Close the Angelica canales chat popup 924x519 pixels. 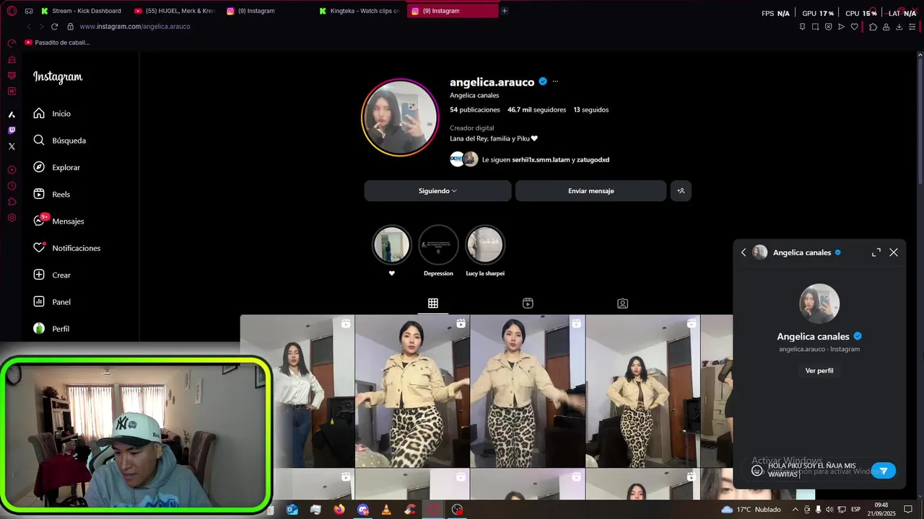(x=894, y=252)
